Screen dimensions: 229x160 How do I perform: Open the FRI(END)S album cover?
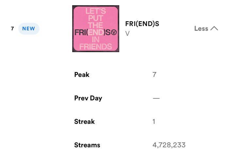tap(96, 29)
